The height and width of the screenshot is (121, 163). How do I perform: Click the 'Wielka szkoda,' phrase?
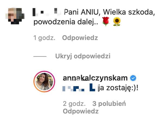point(129,12)
